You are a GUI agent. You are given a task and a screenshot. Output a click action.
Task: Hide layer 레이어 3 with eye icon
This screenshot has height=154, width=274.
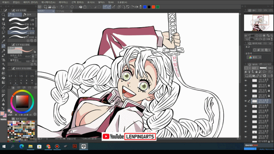coord(246,96)
